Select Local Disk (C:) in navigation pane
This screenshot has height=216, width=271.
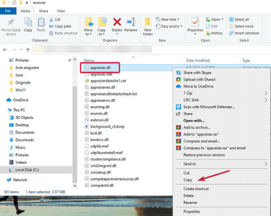[x=27, y=170]
